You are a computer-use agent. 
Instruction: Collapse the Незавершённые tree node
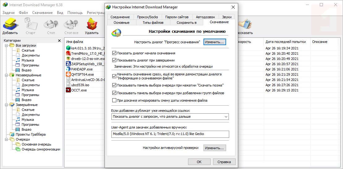(6, 75)
